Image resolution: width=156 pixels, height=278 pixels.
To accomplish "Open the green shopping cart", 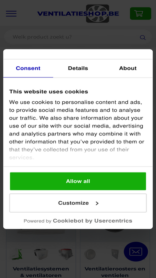I will tap(141, 13).
